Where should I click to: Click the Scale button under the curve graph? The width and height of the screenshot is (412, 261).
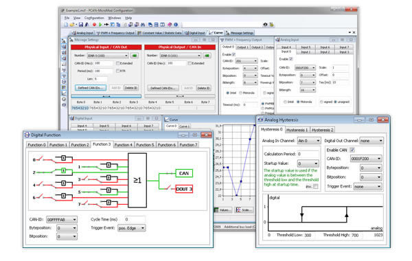point(244,210)
